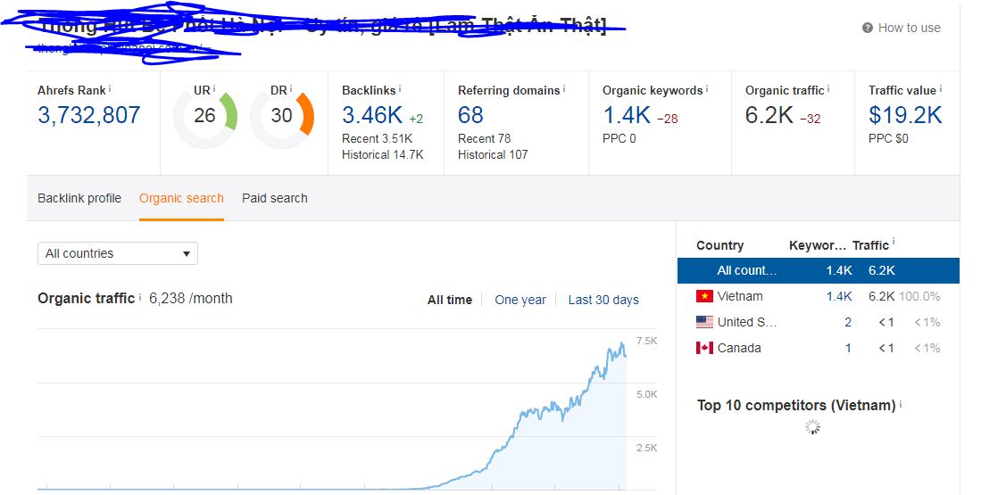Click the Top 10 competitors info icon
This screenshot has width=981, height=495.
click(x=901, y=404)
